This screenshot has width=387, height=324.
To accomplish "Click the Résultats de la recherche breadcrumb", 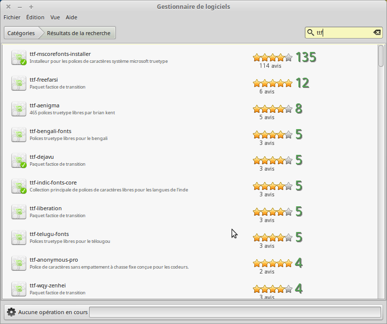I will 79,33.
